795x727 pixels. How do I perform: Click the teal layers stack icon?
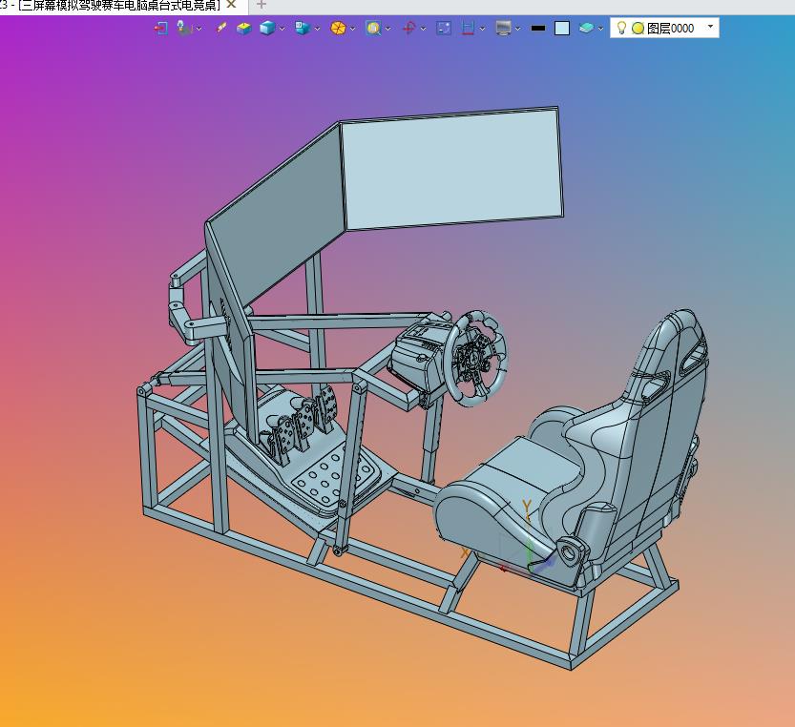click(586, 28)
